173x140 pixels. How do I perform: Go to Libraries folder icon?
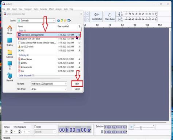pos(10,52)
